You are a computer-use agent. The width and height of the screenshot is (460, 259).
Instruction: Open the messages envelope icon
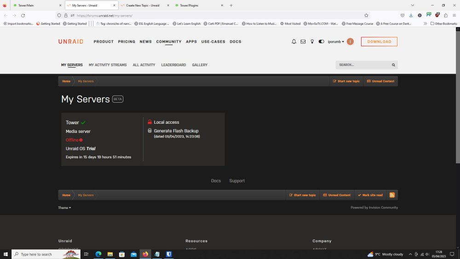pos(303,42)
